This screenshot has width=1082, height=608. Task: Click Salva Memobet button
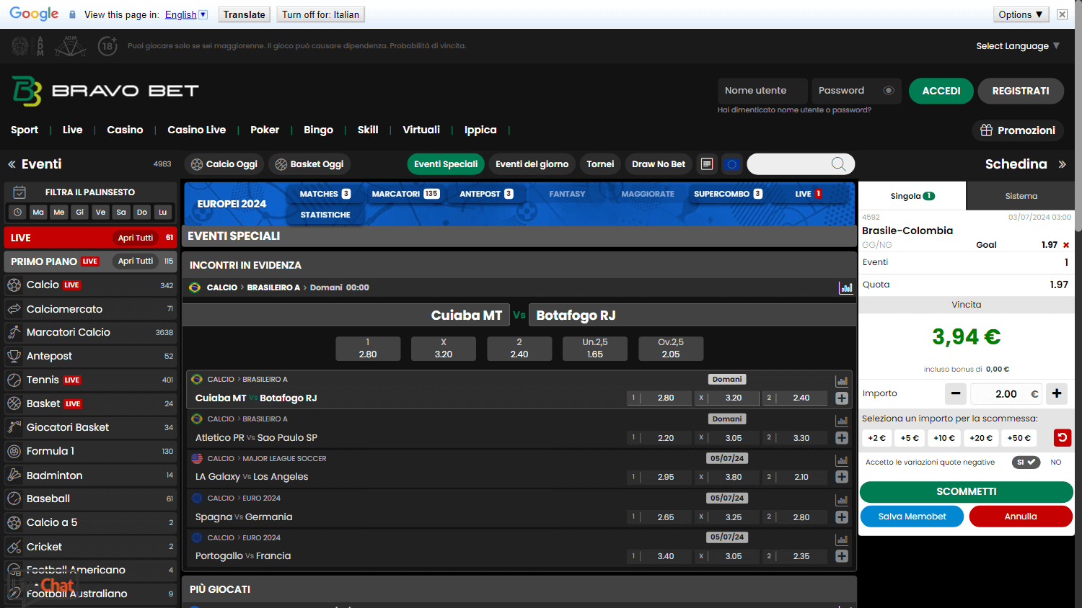point(912,517)
